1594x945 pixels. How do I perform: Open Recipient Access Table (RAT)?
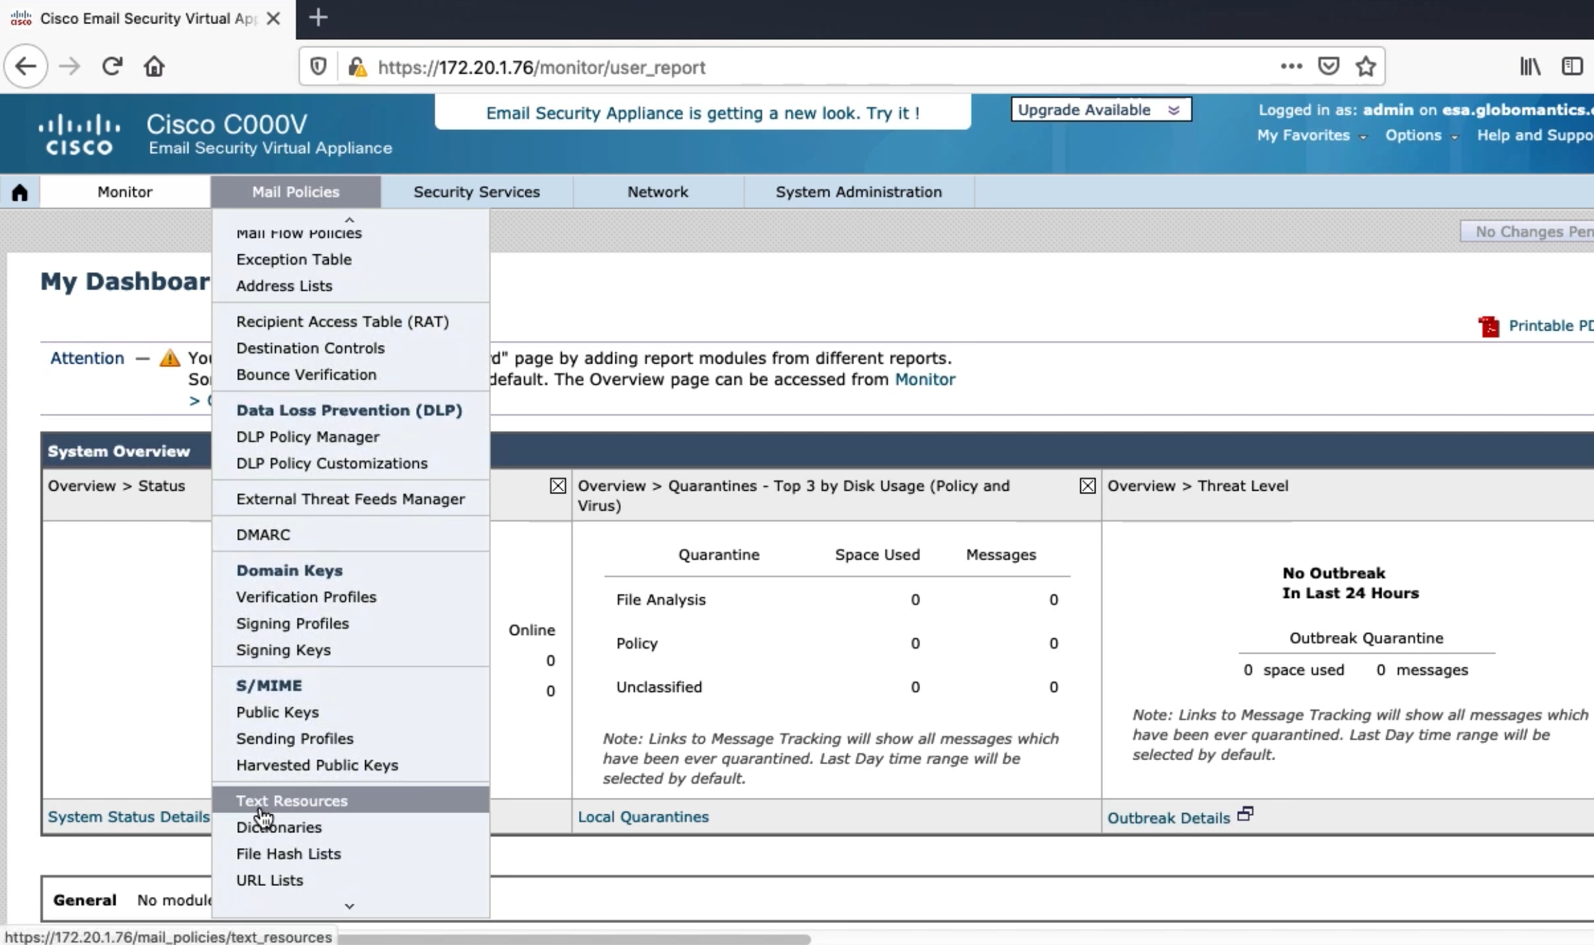tap(342, 322)
